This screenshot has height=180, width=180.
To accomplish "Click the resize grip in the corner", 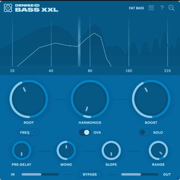I will [177, 177].
